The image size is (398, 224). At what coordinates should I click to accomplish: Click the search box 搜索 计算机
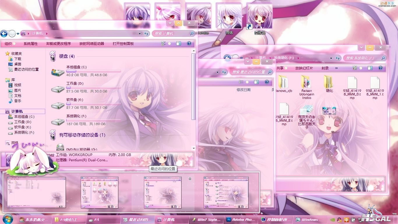pos(172,34)
